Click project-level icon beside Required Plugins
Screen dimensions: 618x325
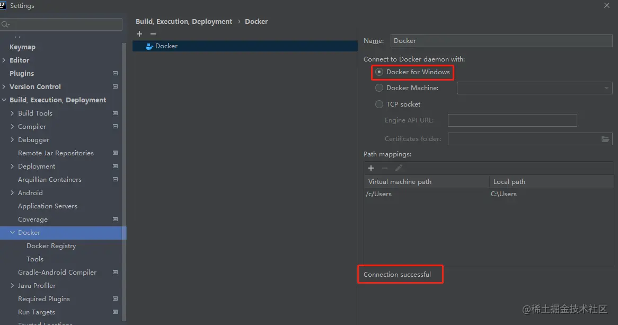point(115,298)
